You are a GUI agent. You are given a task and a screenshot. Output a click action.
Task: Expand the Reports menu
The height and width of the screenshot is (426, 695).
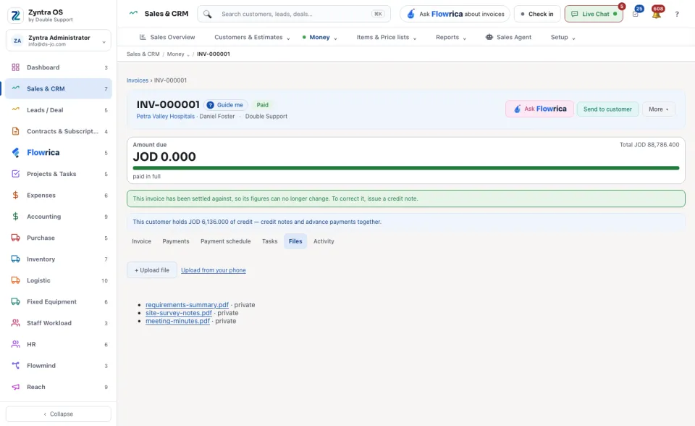[451, 37]
